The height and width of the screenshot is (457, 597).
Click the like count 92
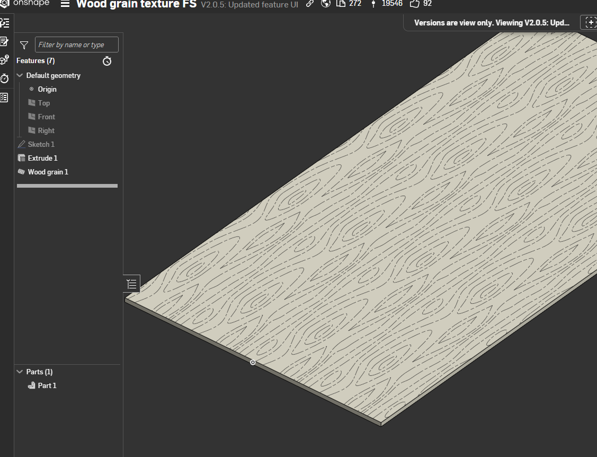(x=427, y=3)
